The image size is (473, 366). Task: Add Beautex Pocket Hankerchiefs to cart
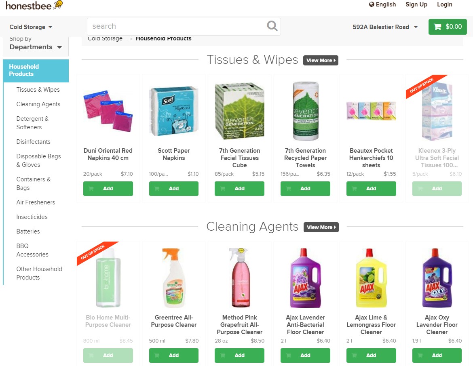point(371,188)
